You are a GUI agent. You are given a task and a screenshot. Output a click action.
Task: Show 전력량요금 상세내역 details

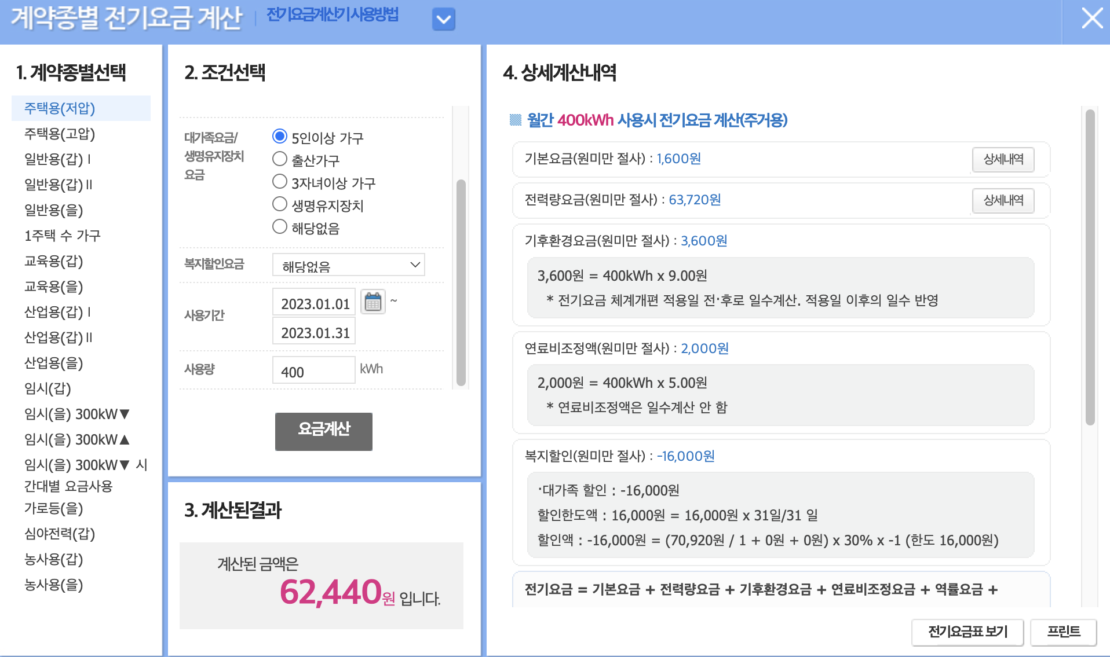(x=1003, y=200)
